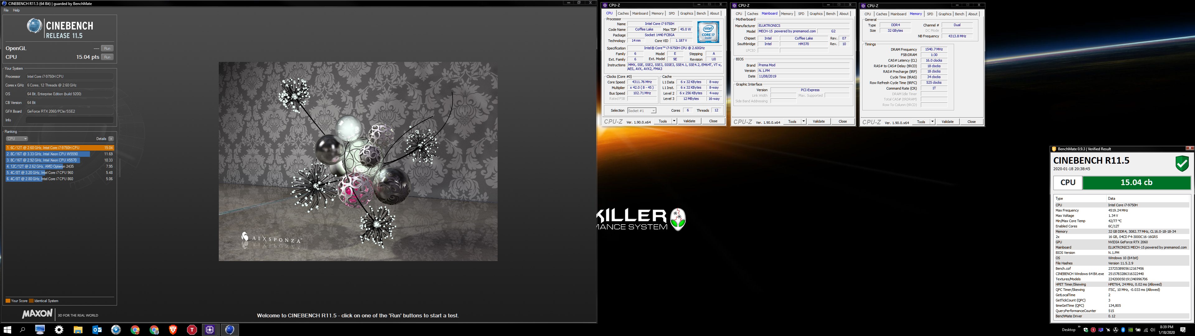
Task: Click the rendered scene image in Cinebench
Action: point(358,161)
